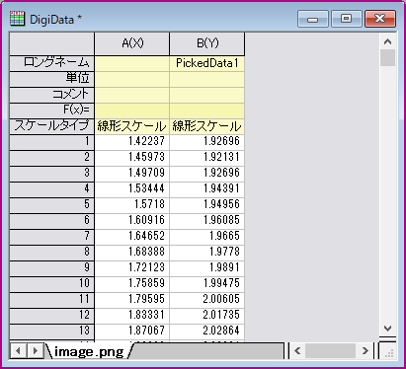Click the sheet tab scroll-left arrow
This screenshot has height=369, width=406.
coord(19,351)
